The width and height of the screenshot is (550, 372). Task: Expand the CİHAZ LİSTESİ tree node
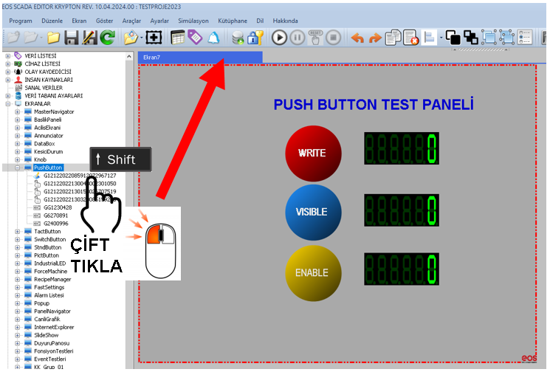point(7,63)
